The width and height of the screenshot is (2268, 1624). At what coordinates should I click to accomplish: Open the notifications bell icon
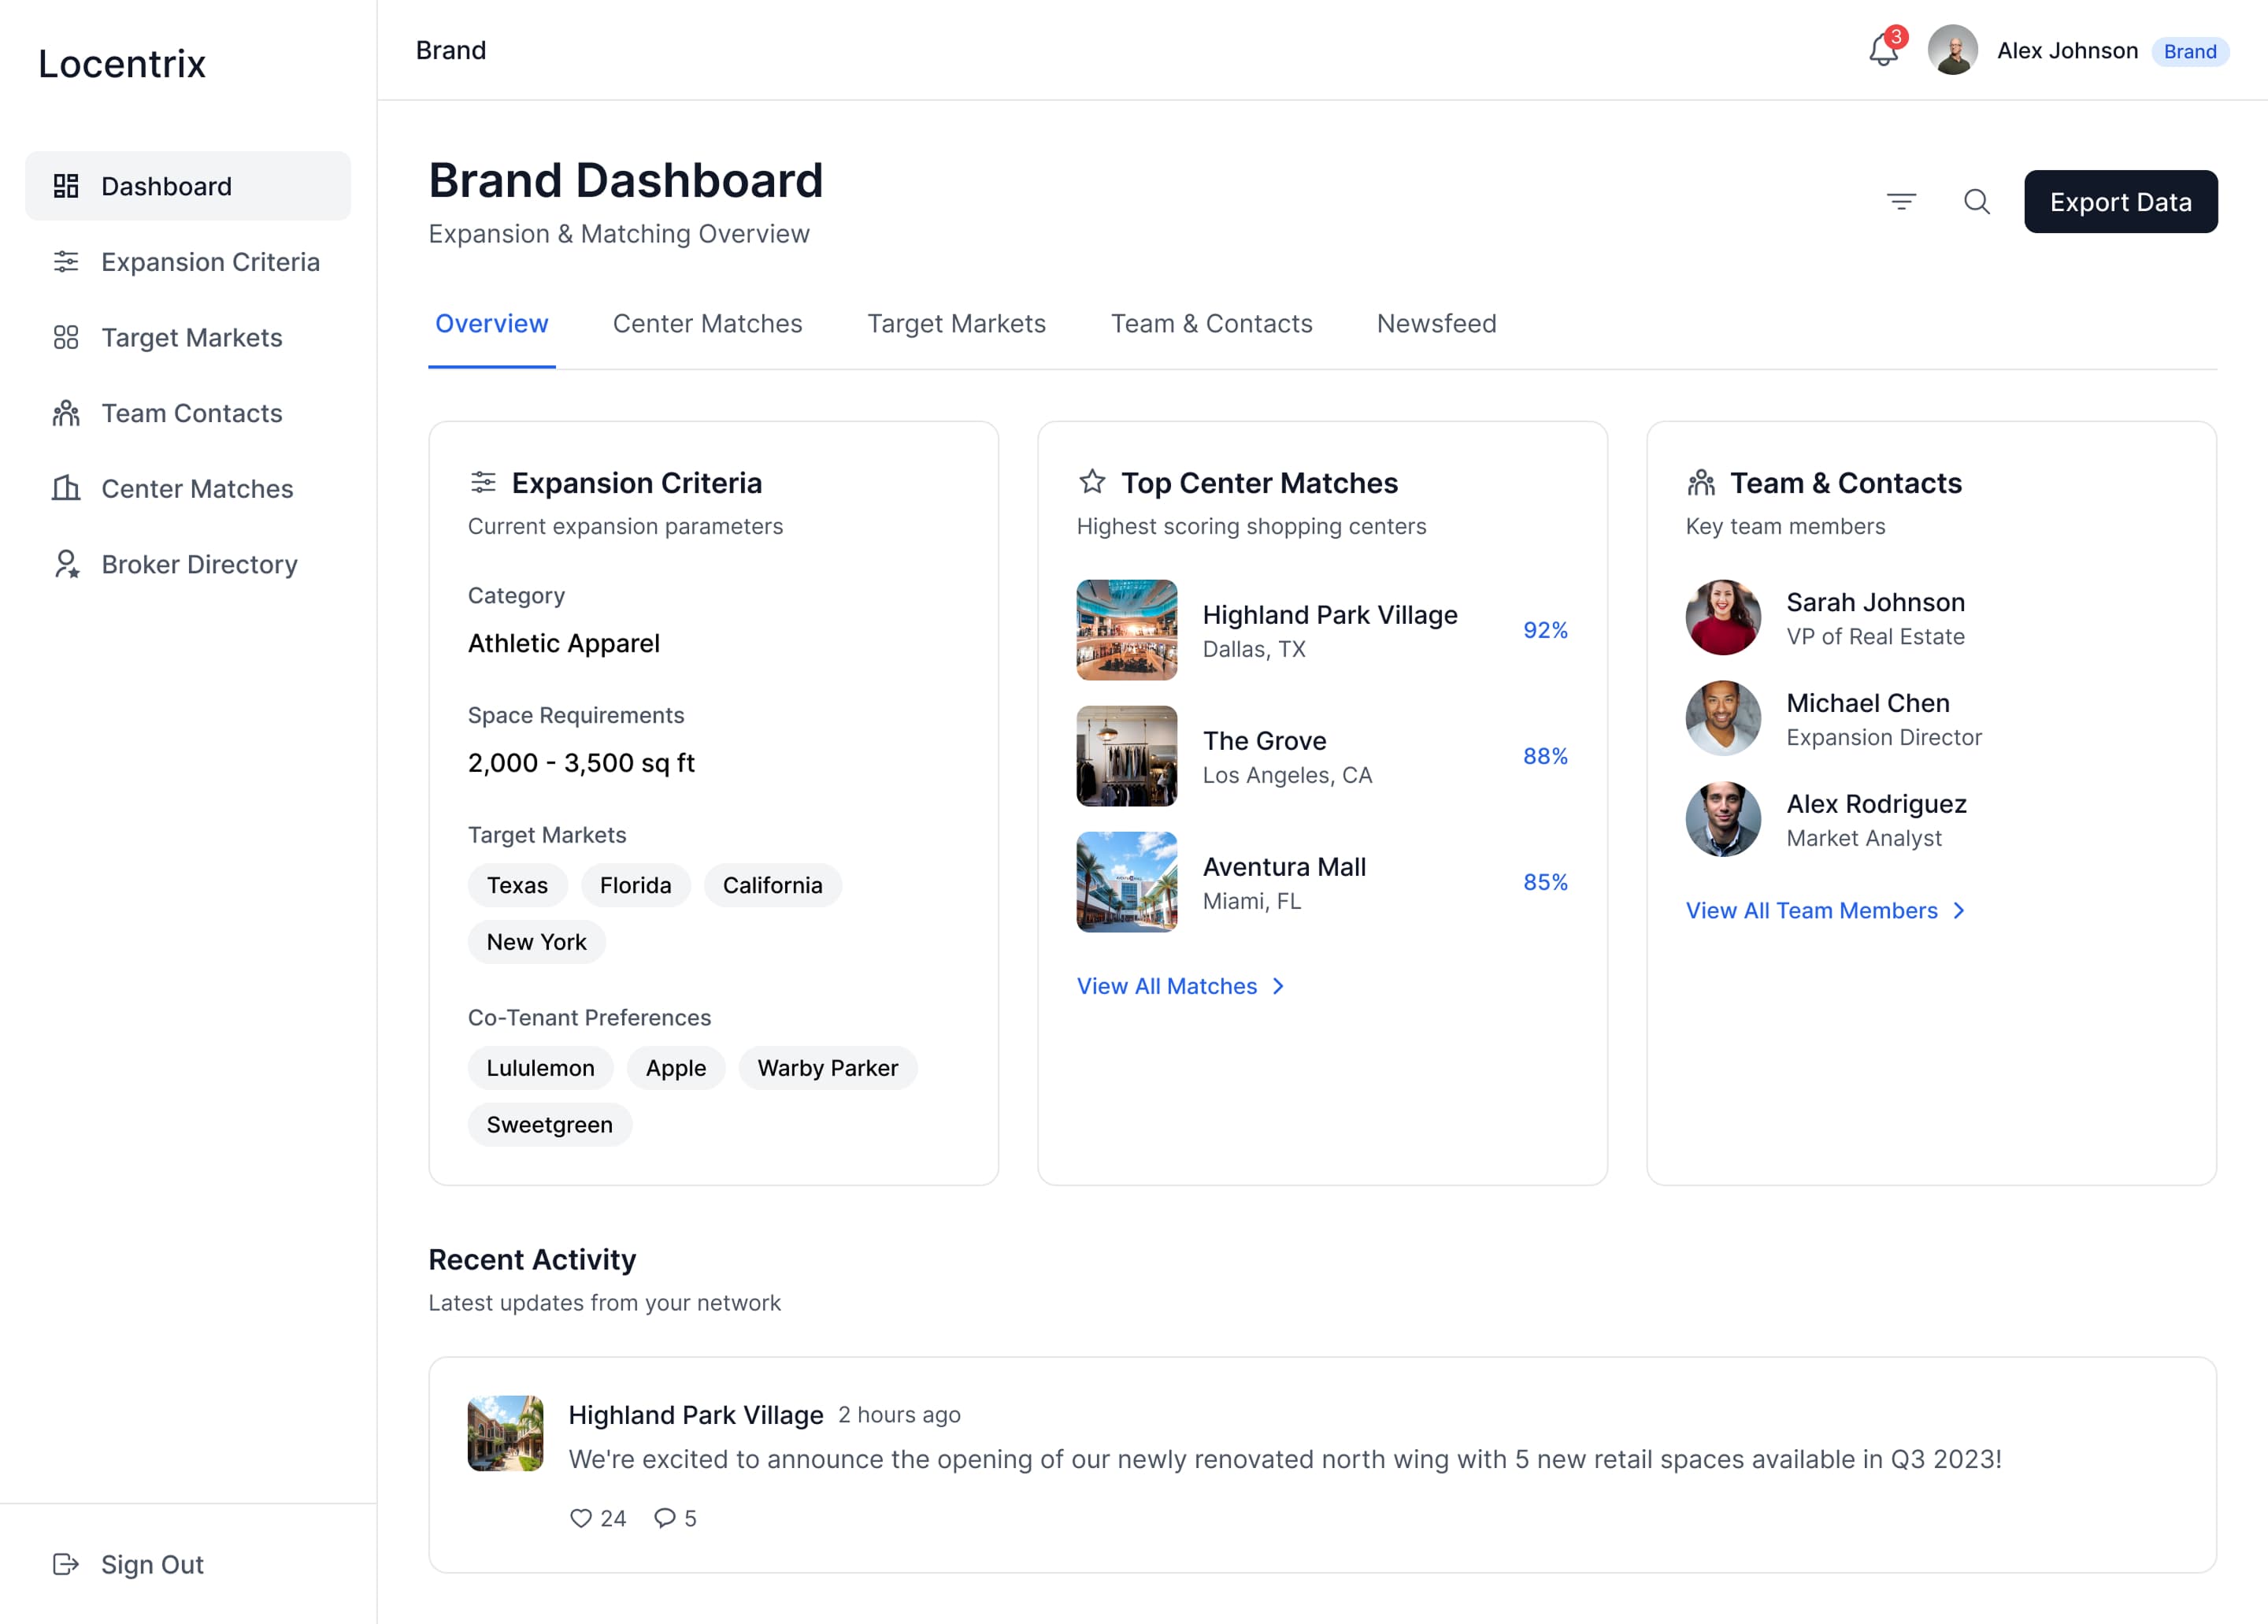[x=1882, y=50]
